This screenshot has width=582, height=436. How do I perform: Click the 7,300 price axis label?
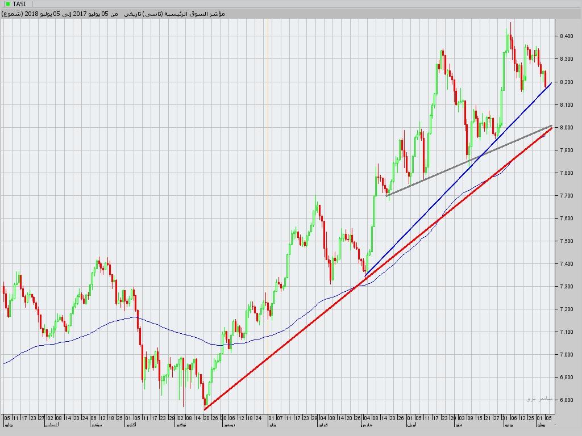coord(567,287)
